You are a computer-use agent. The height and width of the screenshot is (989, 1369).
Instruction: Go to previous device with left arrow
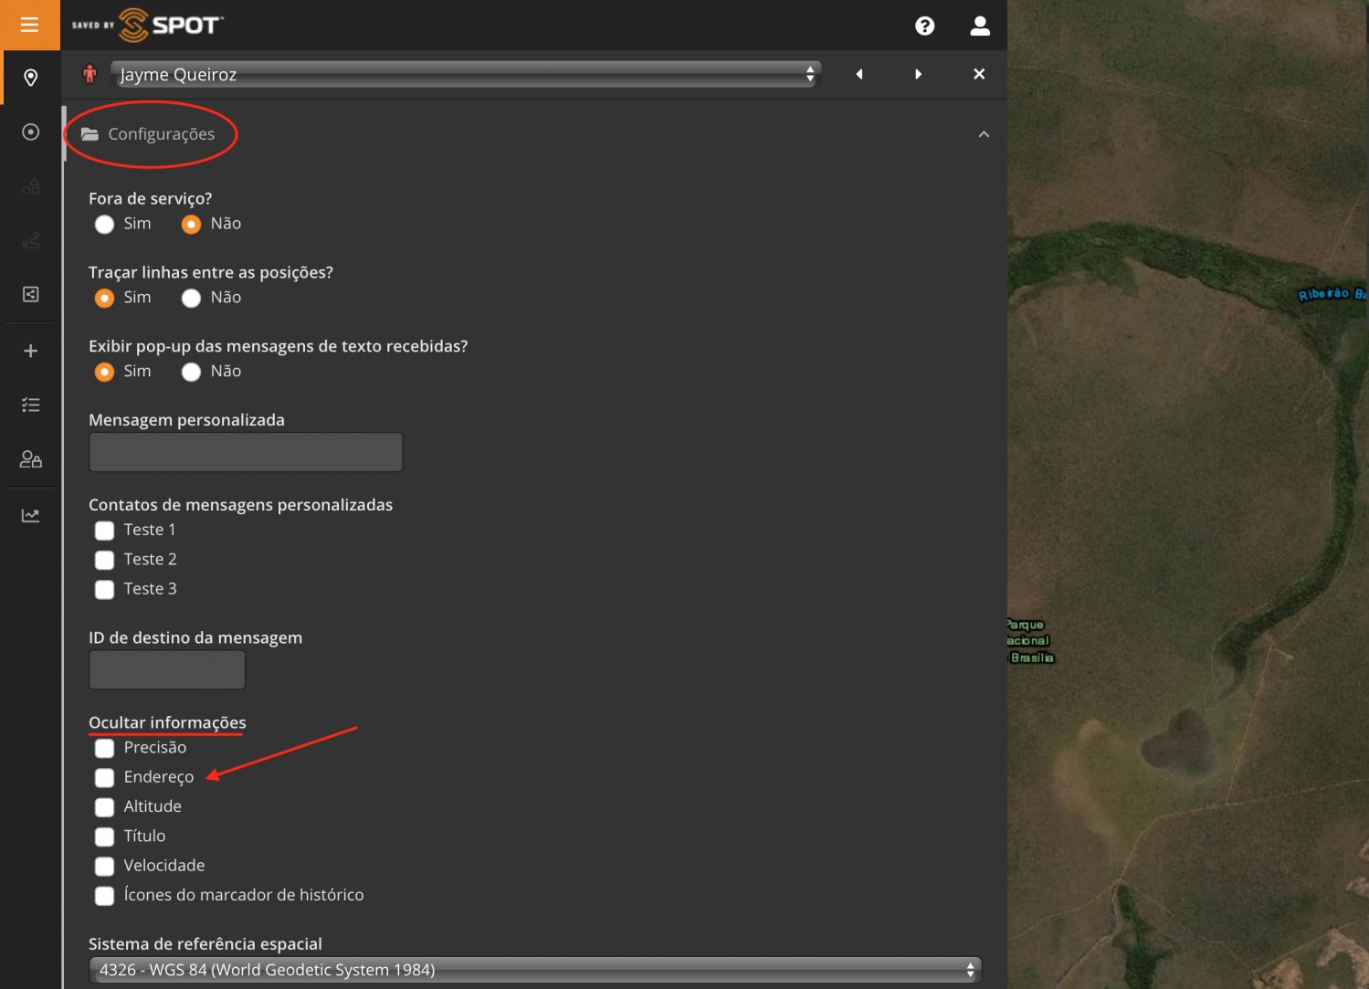[x=858, y=74]
